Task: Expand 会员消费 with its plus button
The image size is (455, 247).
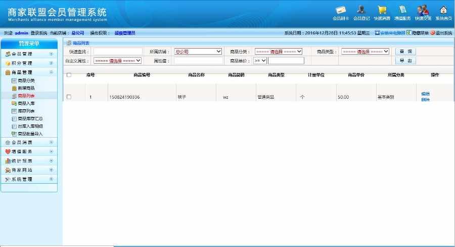Action: [x=52, y=142]
